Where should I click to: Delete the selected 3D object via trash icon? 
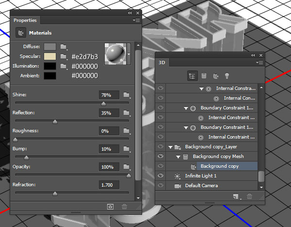249,196
